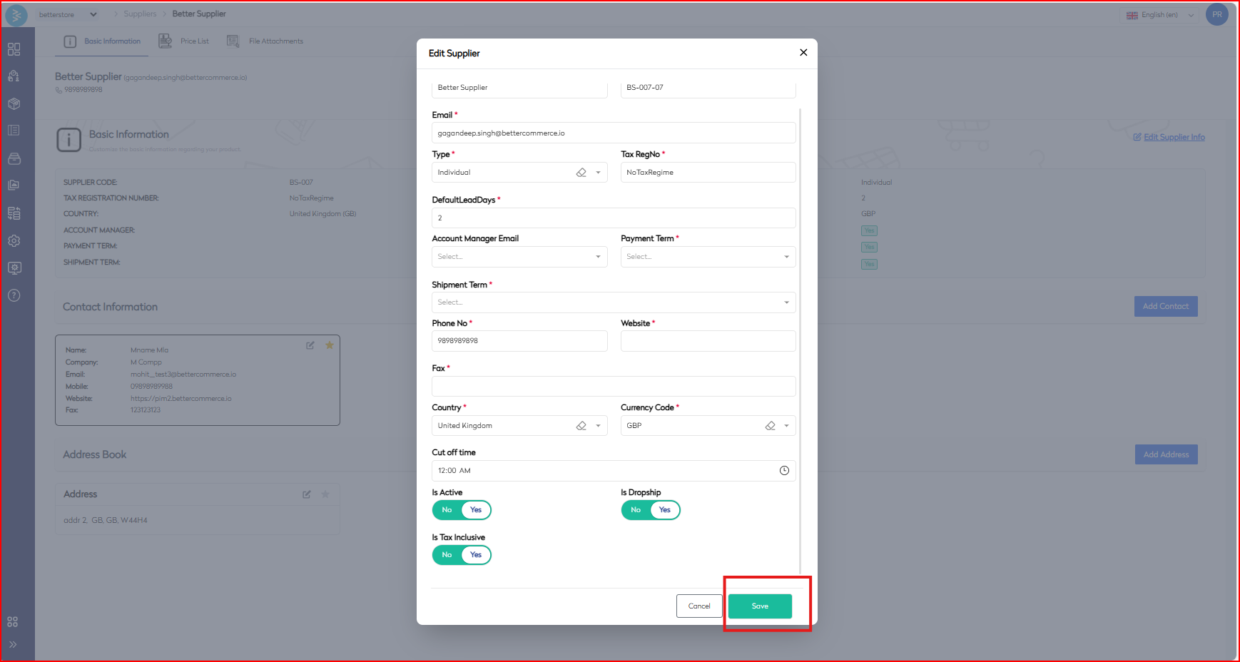1240x662 pixels.
Task: Expand sidebar using double chevron icon
Action: tap(13, 644)
